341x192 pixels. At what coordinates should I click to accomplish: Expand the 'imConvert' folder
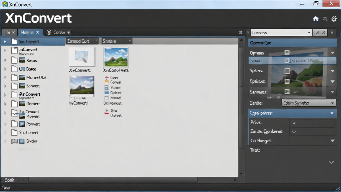tap(5, 51)
